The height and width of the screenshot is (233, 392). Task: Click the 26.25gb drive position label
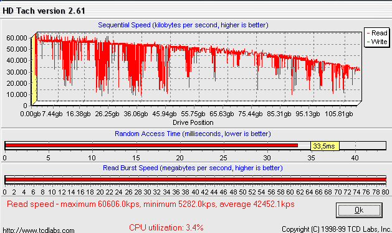(107, 114)
